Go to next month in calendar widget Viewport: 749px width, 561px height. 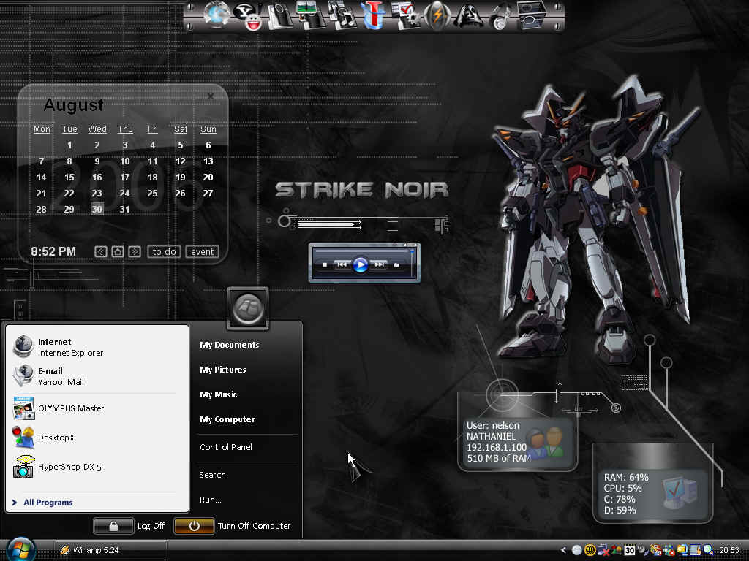pos(135,252)
